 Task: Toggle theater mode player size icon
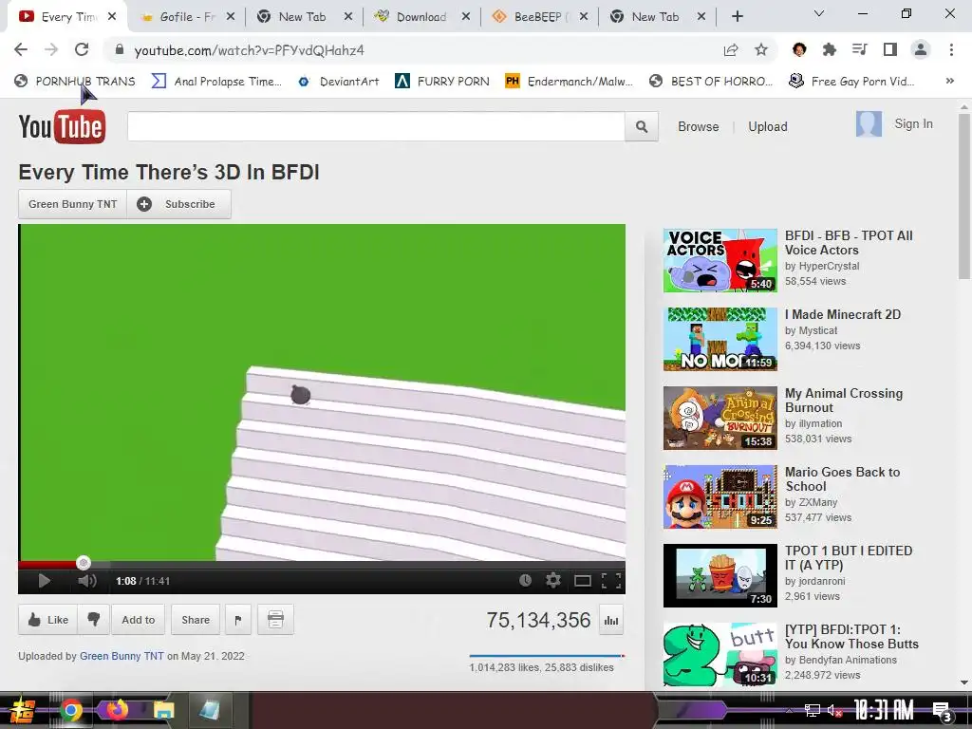tap(582, 581)
